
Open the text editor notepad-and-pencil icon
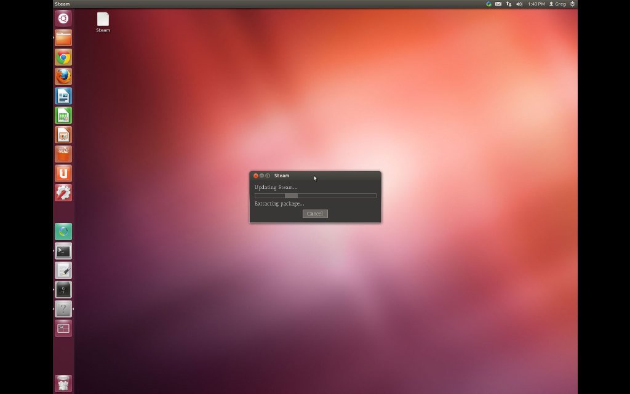pos(63,270)
